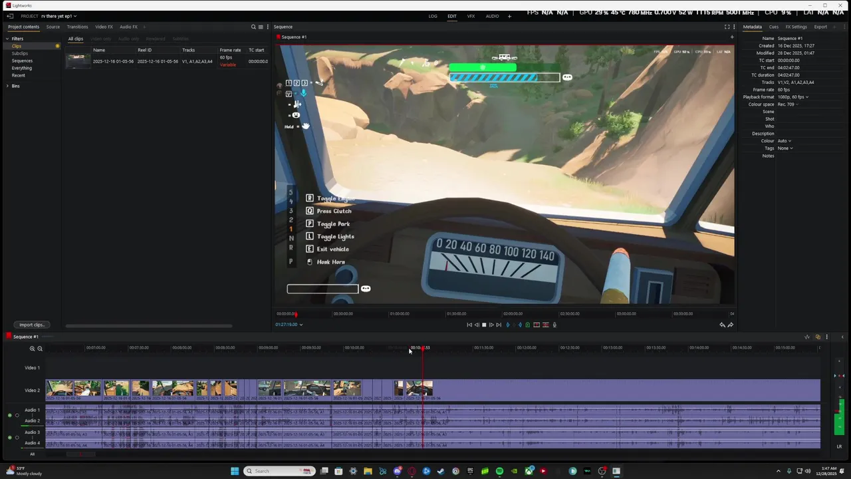Add a new viewer tab with plus

tap(732, 37)
